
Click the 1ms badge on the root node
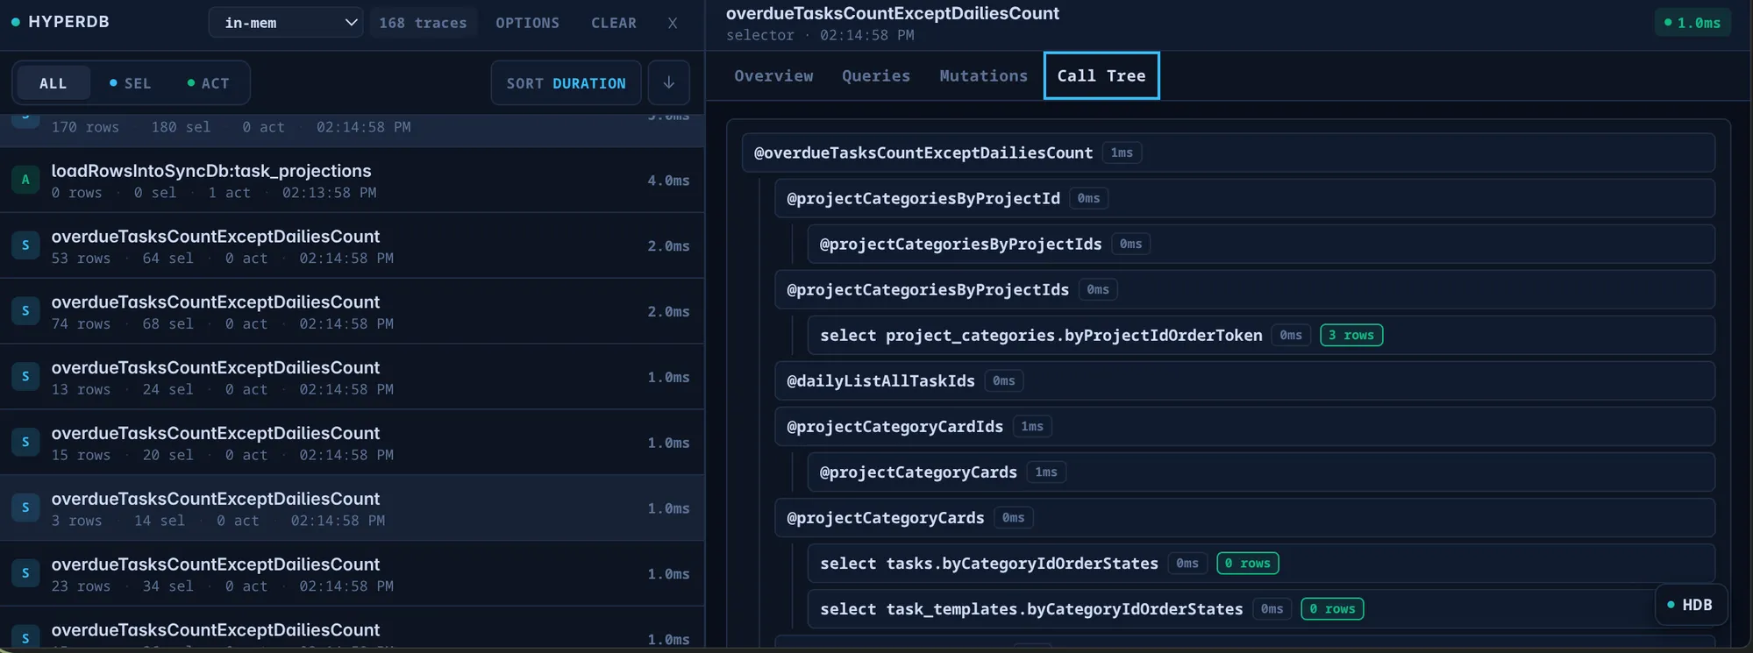[x=1122, y=153]
